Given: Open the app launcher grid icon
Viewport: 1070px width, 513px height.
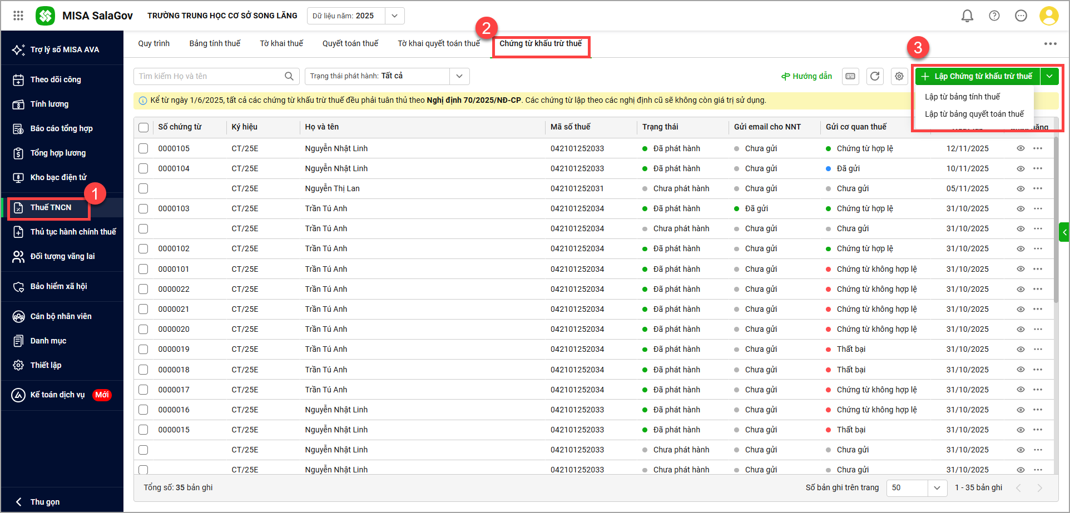Looking at the screenshot, I should point(18,16).
